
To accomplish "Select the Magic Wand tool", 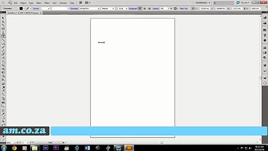I will tap(3, 25).
